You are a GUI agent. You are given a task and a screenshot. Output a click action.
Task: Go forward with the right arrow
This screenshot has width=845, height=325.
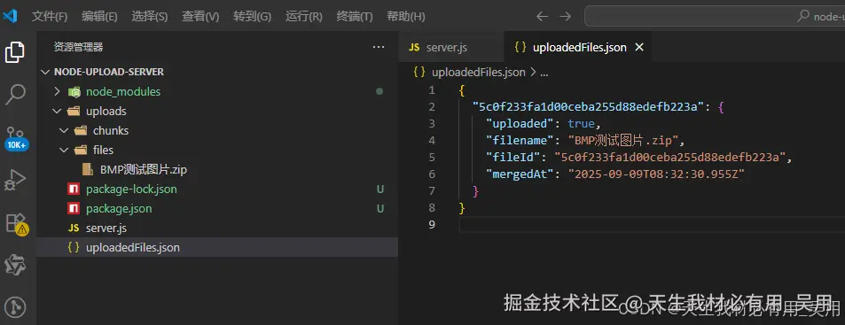coord(565,17)
